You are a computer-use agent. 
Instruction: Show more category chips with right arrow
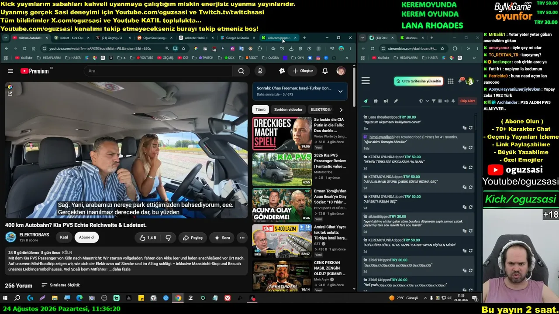(341, 110)
